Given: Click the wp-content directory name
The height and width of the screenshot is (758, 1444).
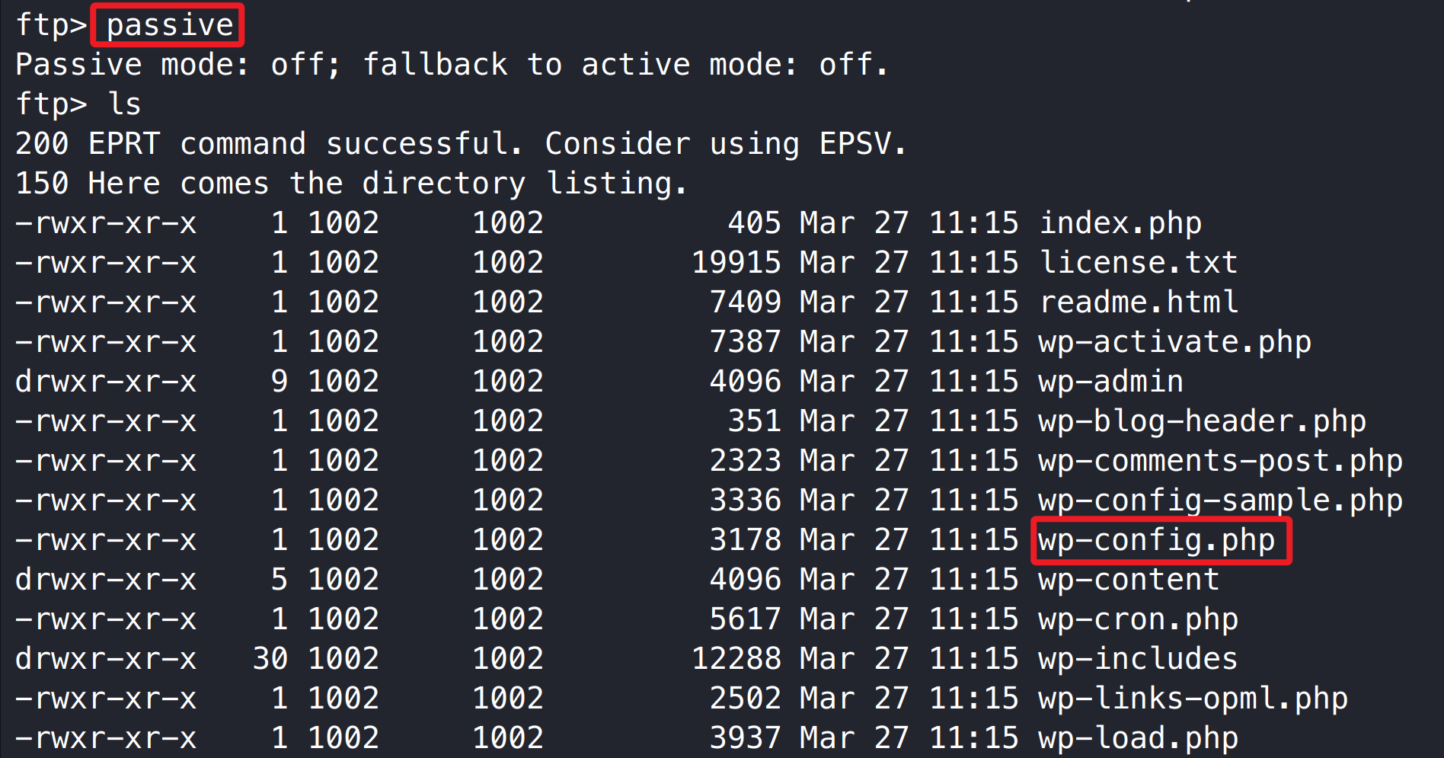Looking at the screenshot, I should point(1129,580).
